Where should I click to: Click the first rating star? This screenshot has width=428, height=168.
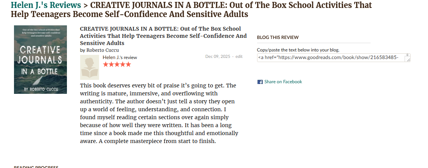coord(106,64)
